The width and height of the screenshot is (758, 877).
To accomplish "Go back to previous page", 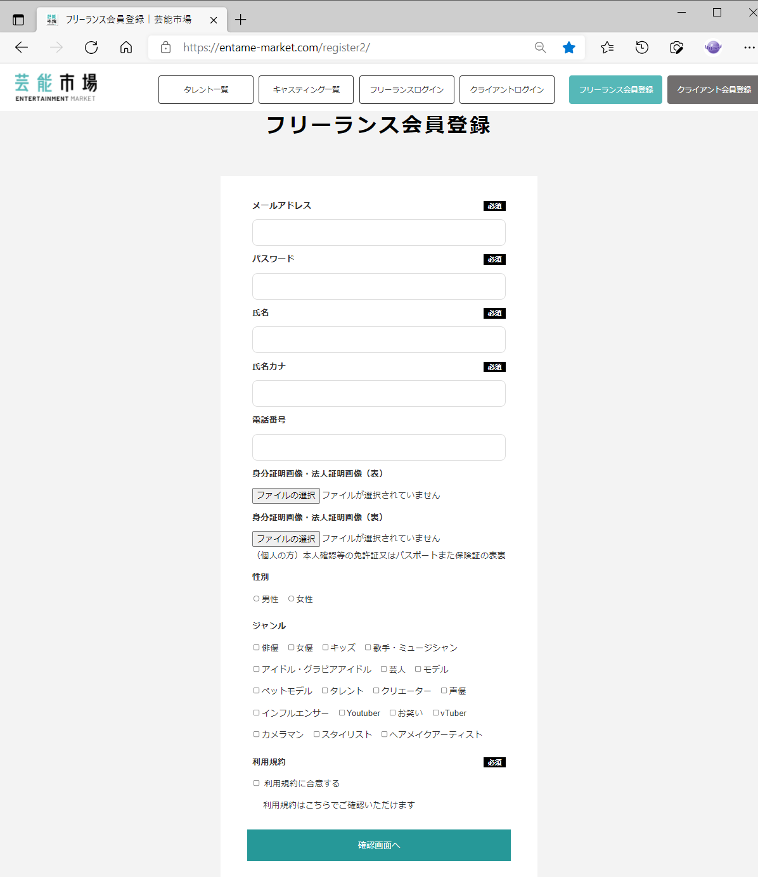I will pyautogui.click(x=22, y=48).
